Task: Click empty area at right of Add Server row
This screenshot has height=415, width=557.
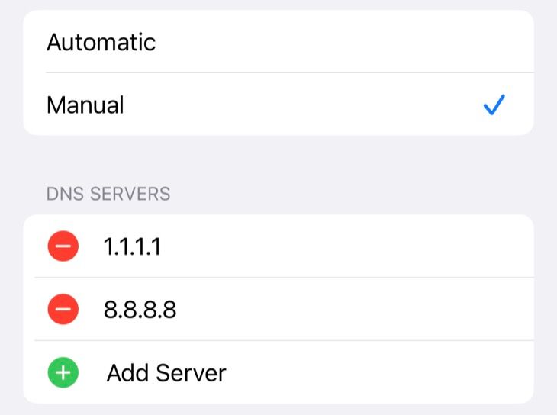Action: coord(382,373)
